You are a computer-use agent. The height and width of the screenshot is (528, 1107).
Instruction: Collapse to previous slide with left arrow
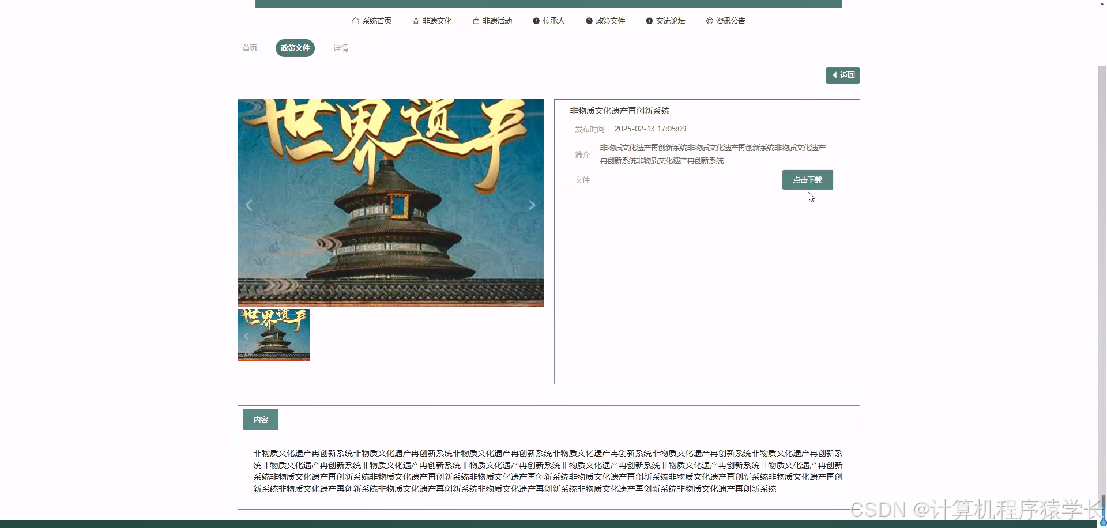pos(249,205)
